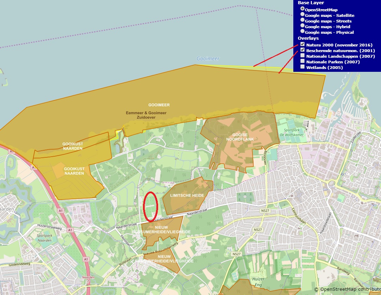Screen dimensions: 381x295
Task: Click the Sportpark Naarden label
Action: (44, 238)
